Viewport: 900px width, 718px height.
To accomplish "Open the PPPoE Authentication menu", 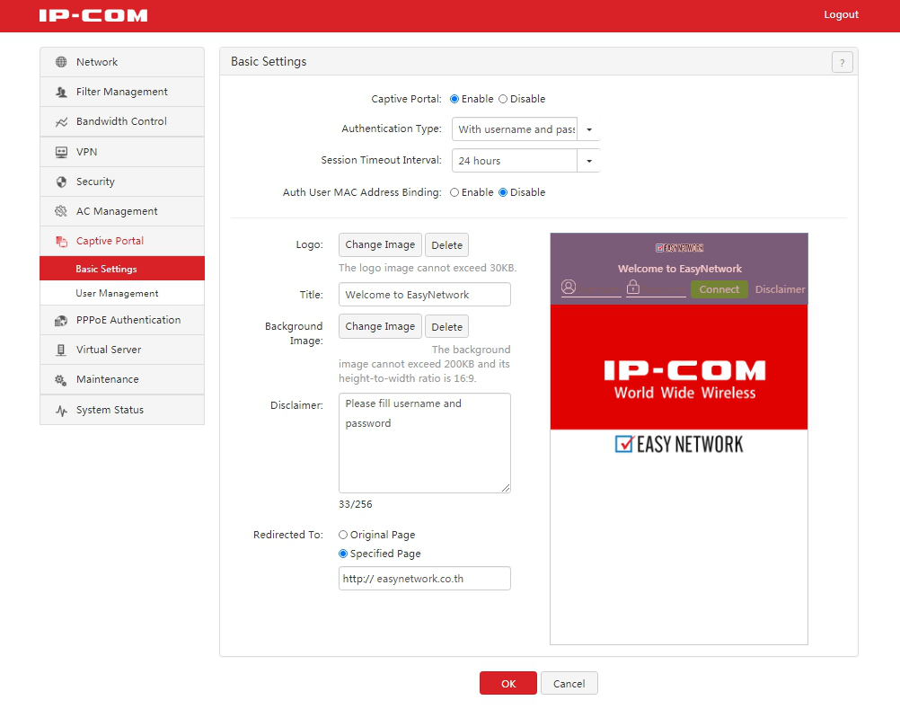I will point(122,321).
